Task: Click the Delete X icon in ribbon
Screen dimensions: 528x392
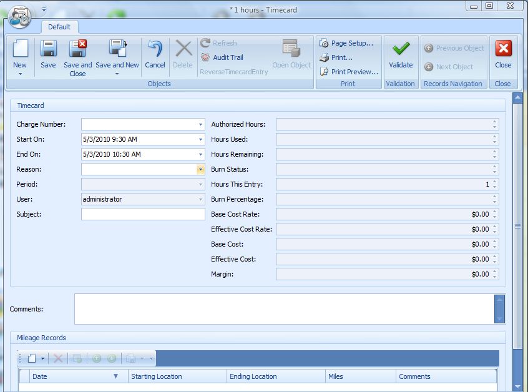Action: point(183,49)
